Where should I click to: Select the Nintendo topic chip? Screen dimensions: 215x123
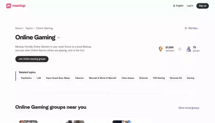point(143,78)
